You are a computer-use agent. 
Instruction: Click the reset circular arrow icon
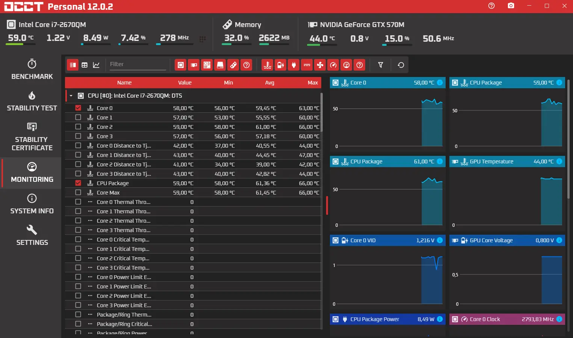(401, 65)
